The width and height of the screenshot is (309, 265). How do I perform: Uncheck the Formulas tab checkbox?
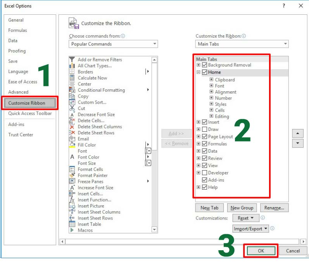tap(204, 144)
